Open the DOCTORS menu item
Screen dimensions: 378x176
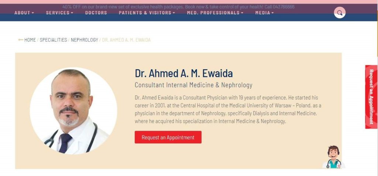point(96,13)
